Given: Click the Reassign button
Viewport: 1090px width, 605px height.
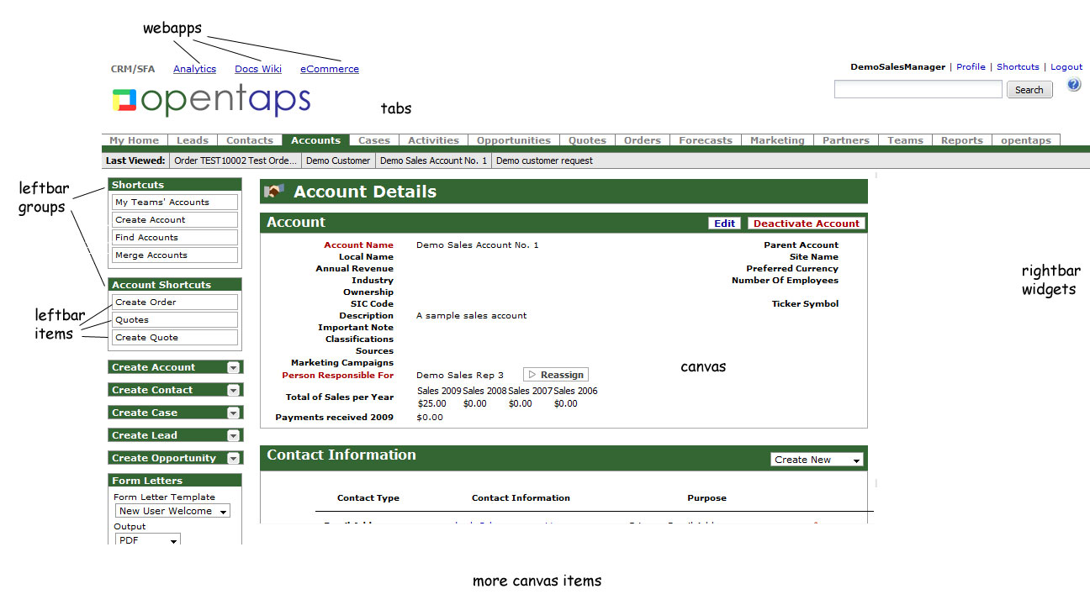Looking at the screenshot, I should click(x=556, y=375).
